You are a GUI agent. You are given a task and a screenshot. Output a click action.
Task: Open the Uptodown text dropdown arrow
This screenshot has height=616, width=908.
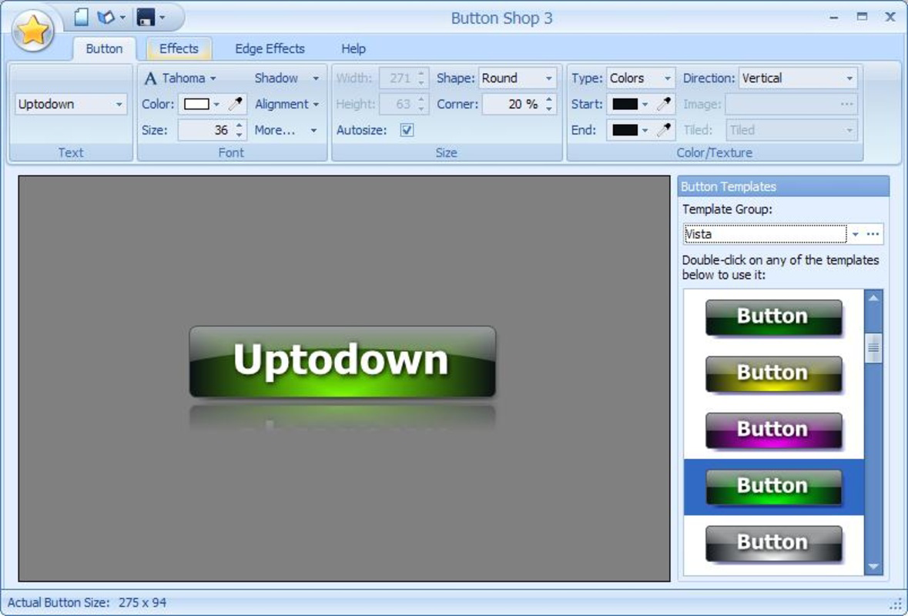119,104
